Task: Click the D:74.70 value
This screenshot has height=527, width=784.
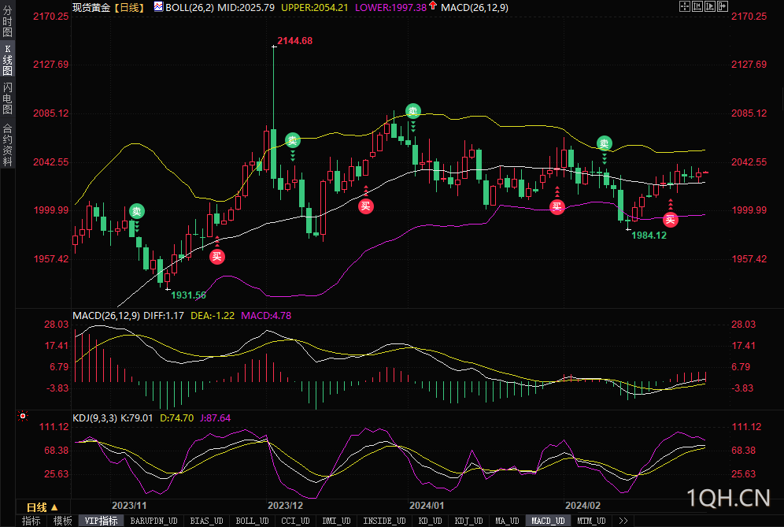Action: pos(176,418)
